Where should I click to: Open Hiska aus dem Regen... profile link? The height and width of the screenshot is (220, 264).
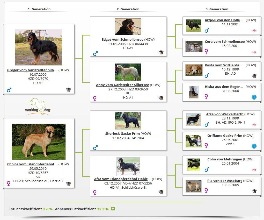(224, 87)
